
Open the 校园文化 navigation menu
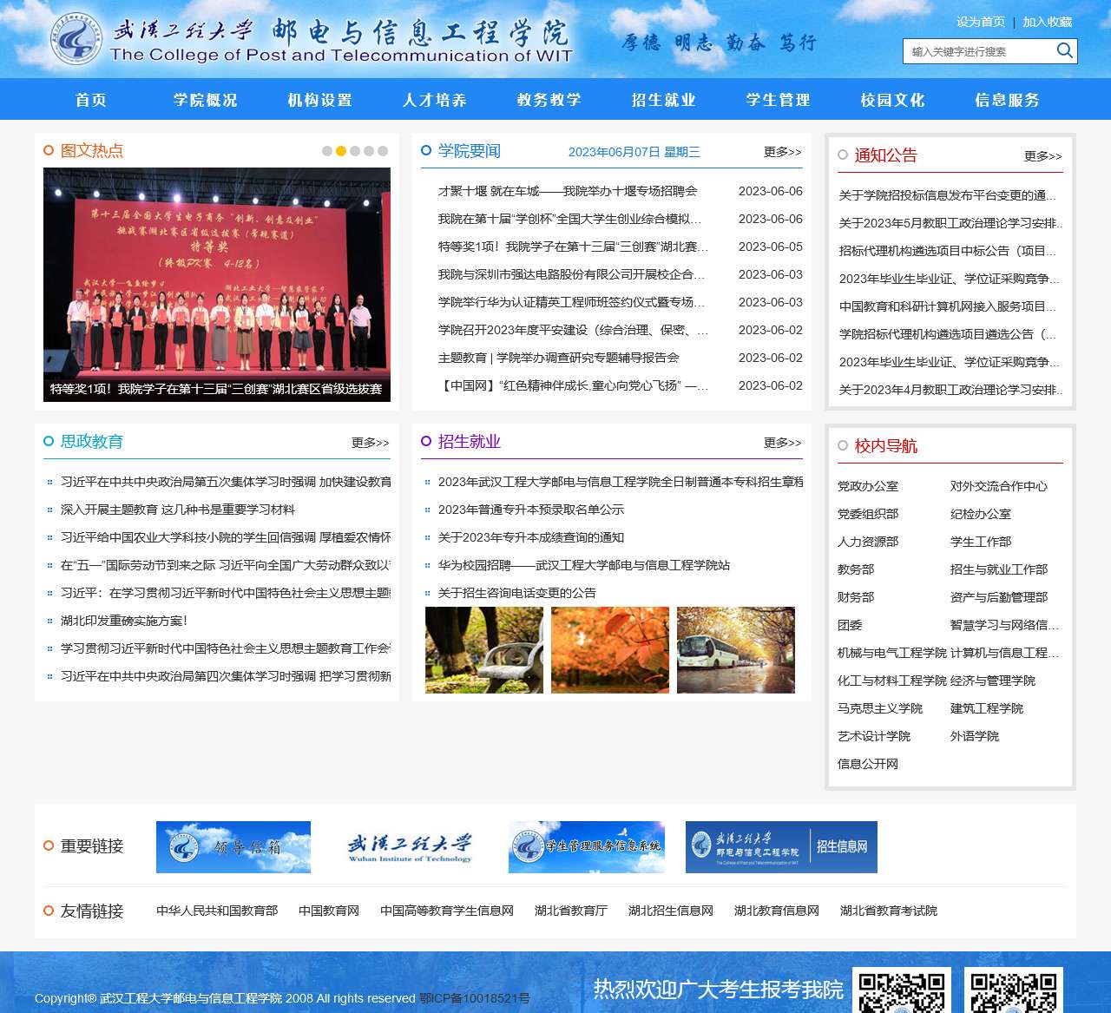coord(893,100)
